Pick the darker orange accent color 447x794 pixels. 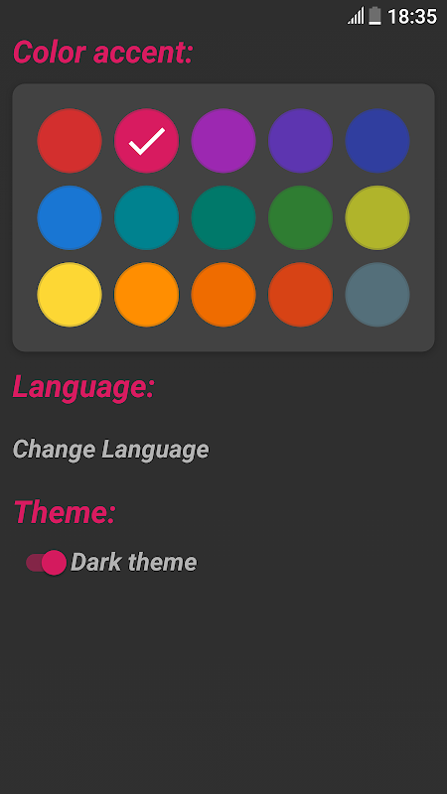coord(223,295)
